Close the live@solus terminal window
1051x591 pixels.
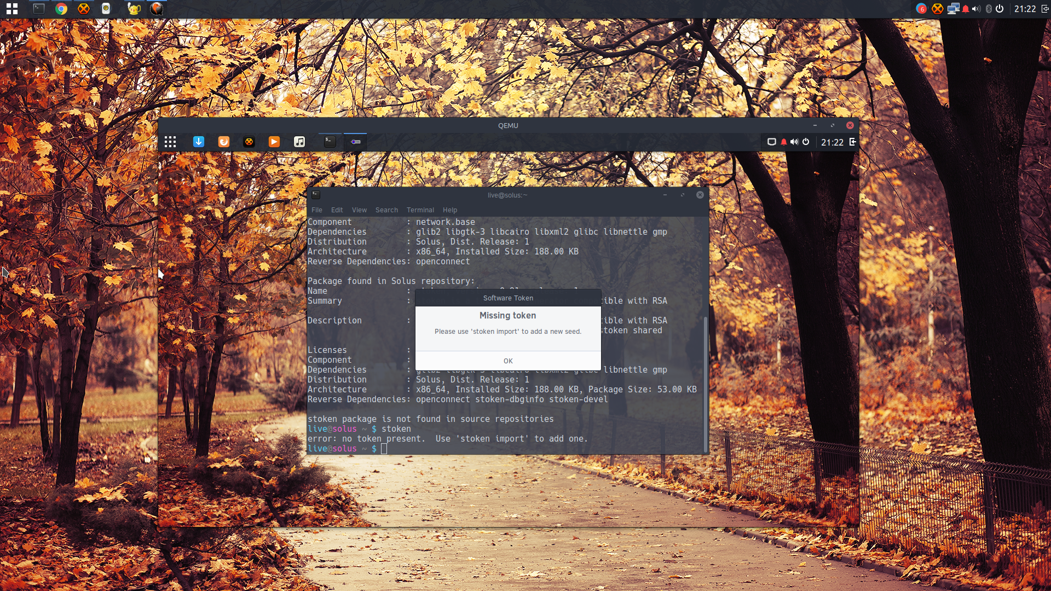point(700,195)
